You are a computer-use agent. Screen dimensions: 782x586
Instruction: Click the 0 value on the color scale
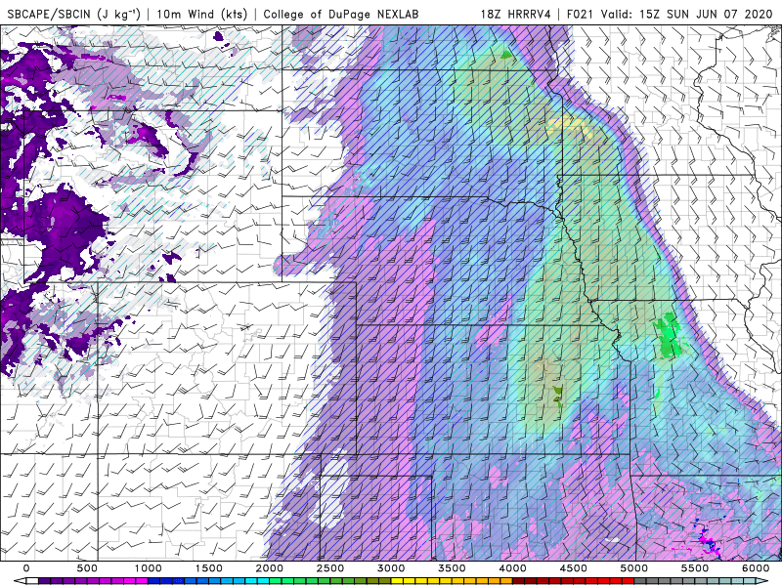pyautogui.click(x=26, y=568)
